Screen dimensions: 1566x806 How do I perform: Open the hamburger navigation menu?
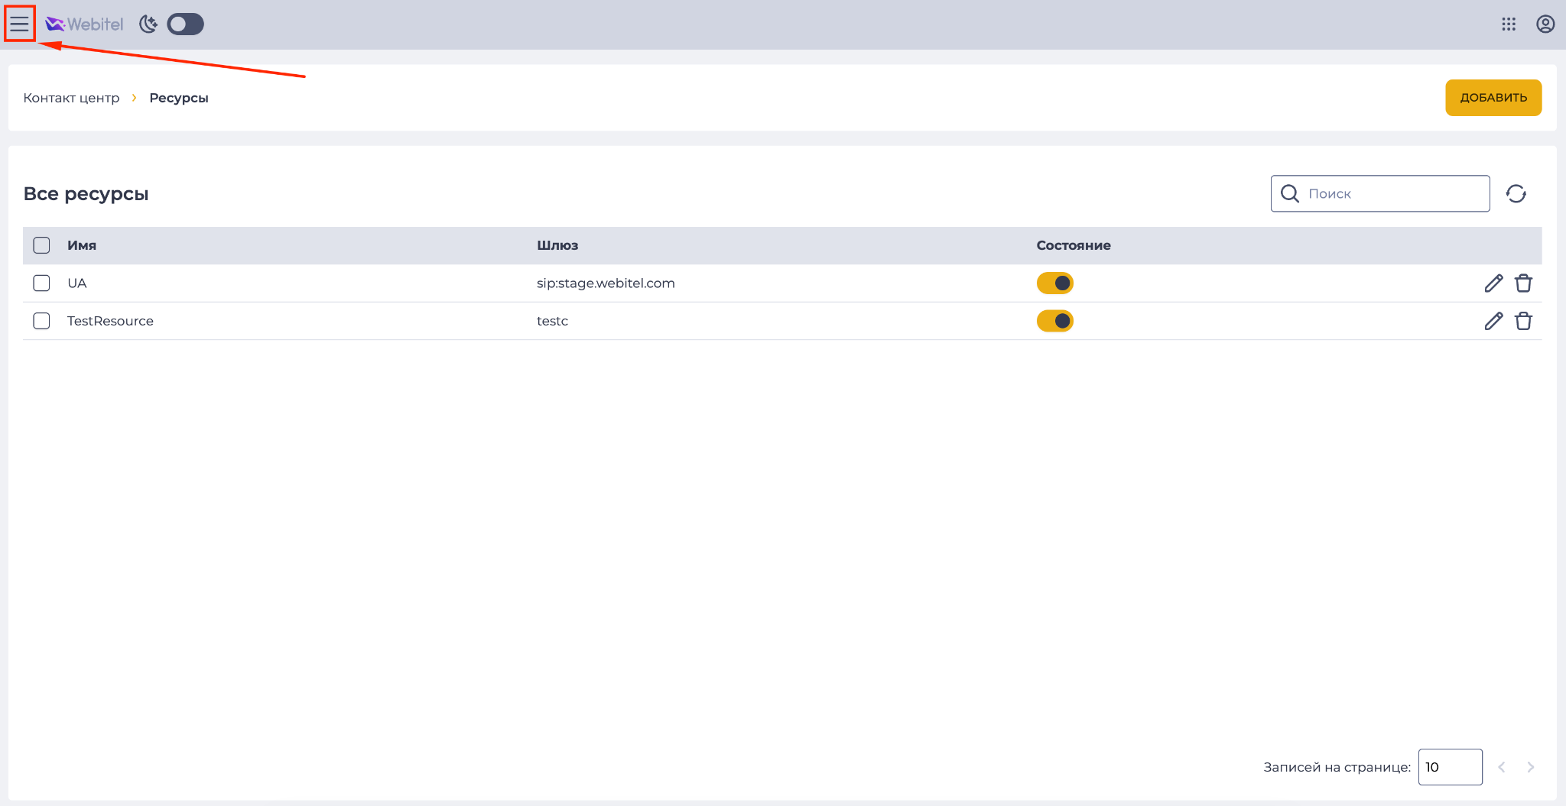pos(19,24)
